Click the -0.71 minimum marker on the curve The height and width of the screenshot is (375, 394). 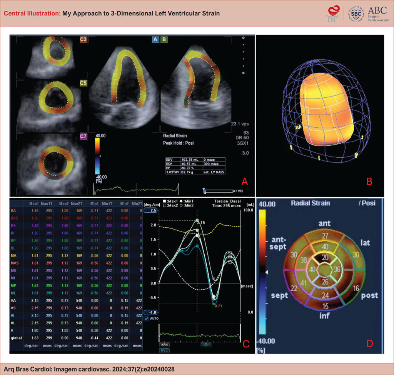coord(214,304)
